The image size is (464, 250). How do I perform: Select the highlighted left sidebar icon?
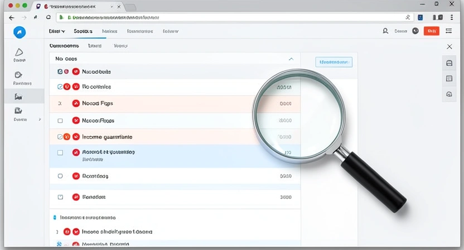(x=18, y=97)
